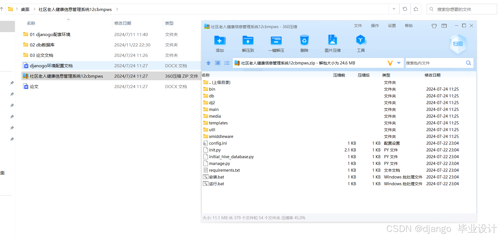The height and width of the screenshot is (237, 498).
Task: Click the skin (shirt) icon in the 360压缩 title bar
Action: pyautogui.click(x=434, y=26)
